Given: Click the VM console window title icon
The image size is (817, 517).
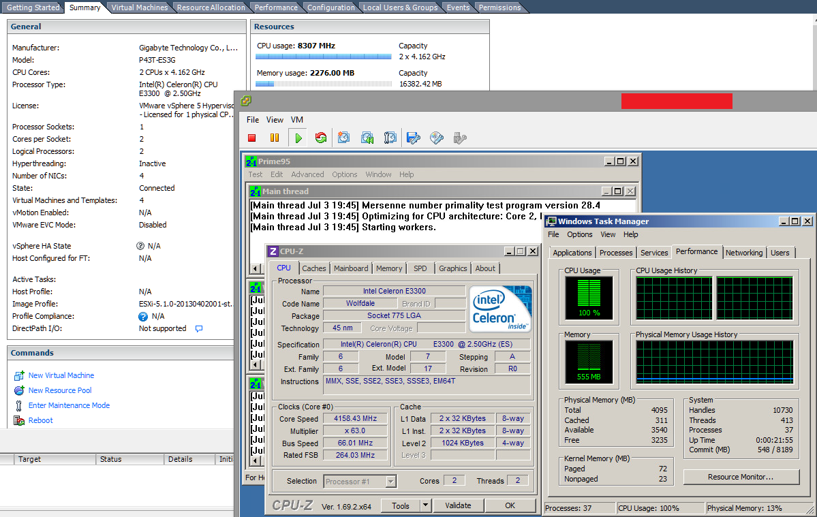Looking at the screenshot, I should click(x=246, y=101).
